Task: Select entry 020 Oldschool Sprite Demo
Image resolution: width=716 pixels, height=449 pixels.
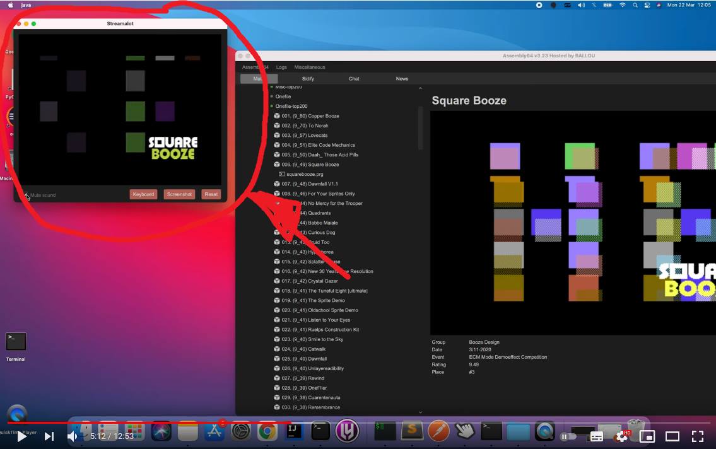Action: (x=320, y=310)
